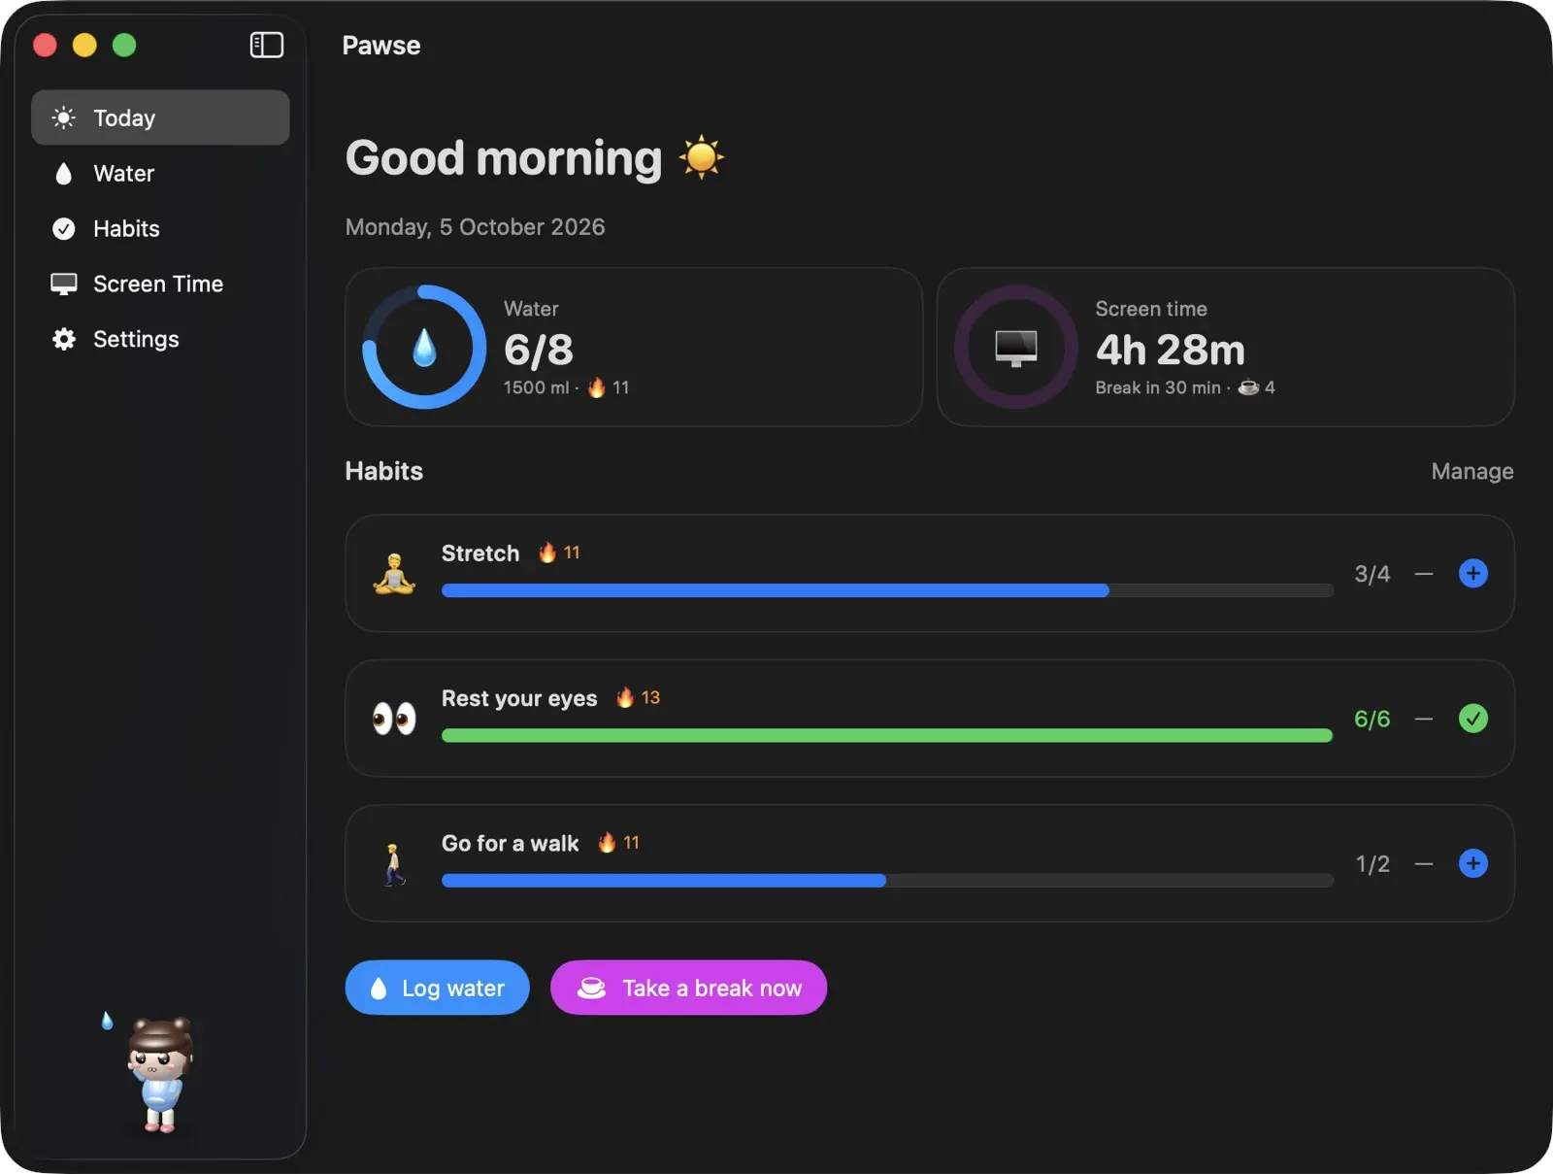This screenshot has height=1174, width=1553.
Task: Open Settings in sidebar
Action: click(160, 339)
